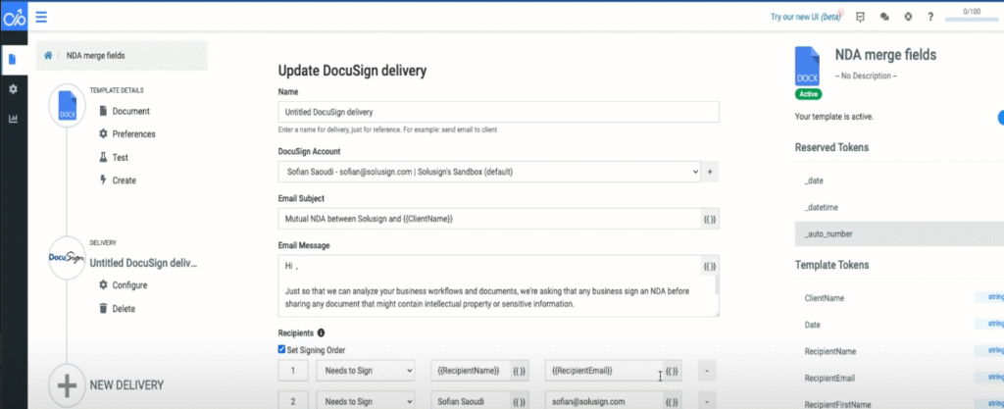The height and width of the screenshot is (409, 1004).
Task: Click the large plus icon for New Delivery
Action: (67, 385)
